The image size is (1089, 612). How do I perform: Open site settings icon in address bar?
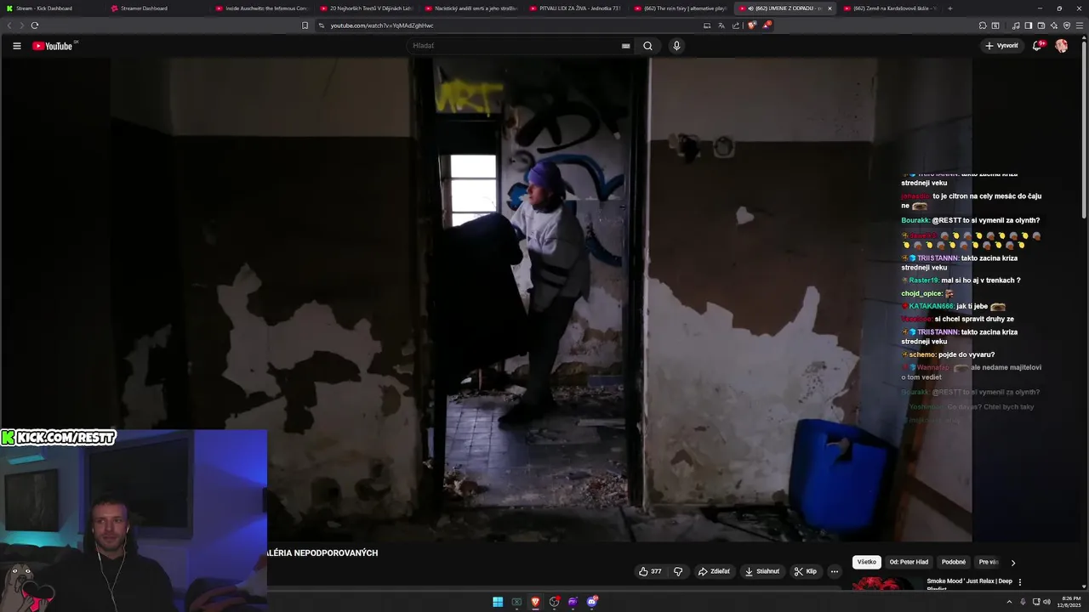322,25
